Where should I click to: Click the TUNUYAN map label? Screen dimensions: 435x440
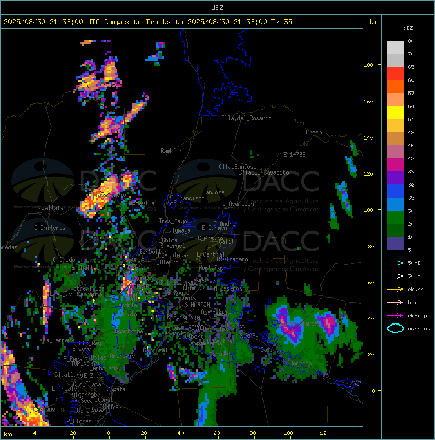tap(111, 407)
